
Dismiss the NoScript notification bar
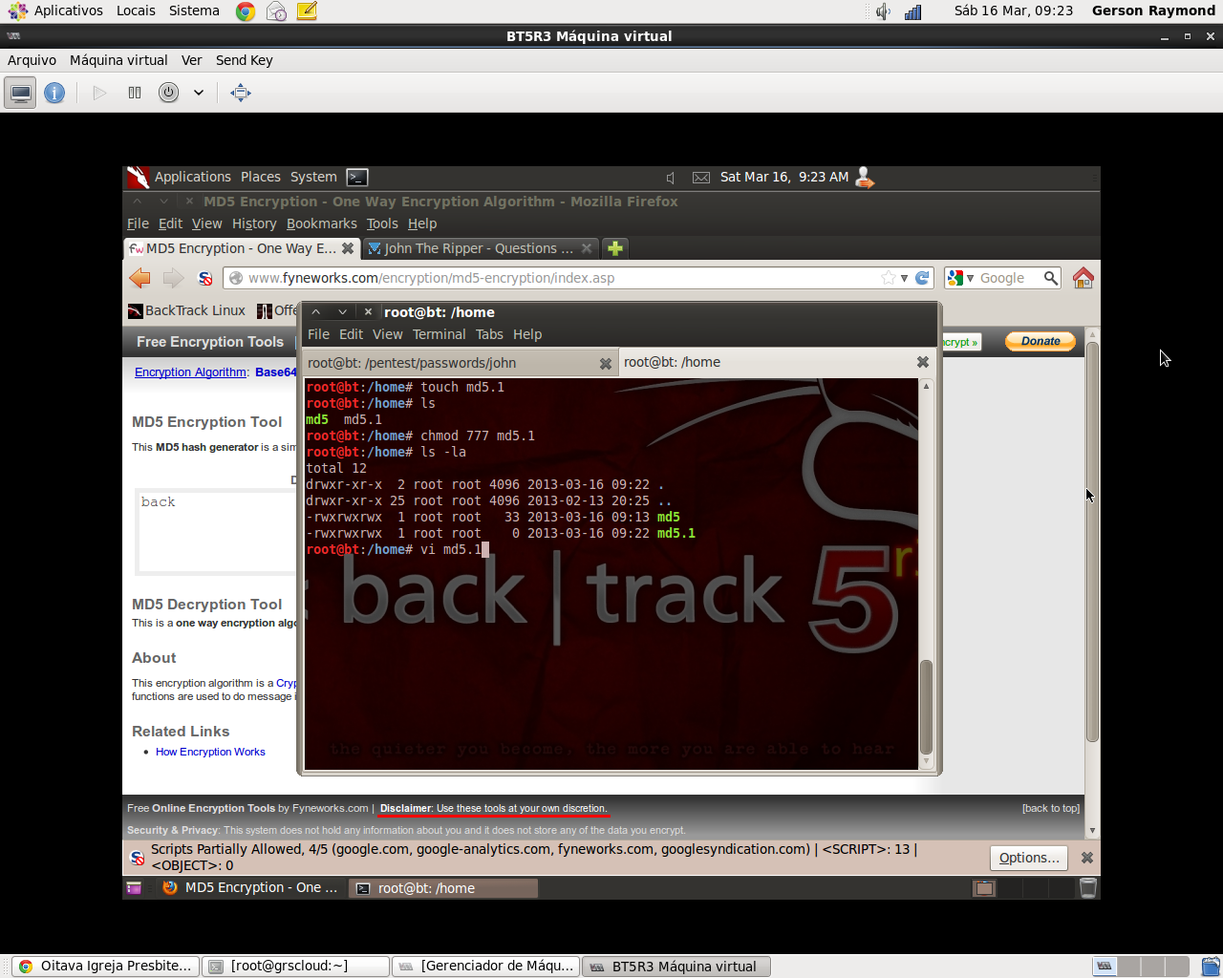(x=1086, y=858)
